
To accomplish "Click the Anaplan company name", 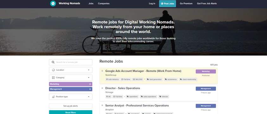I will point(110,110).
